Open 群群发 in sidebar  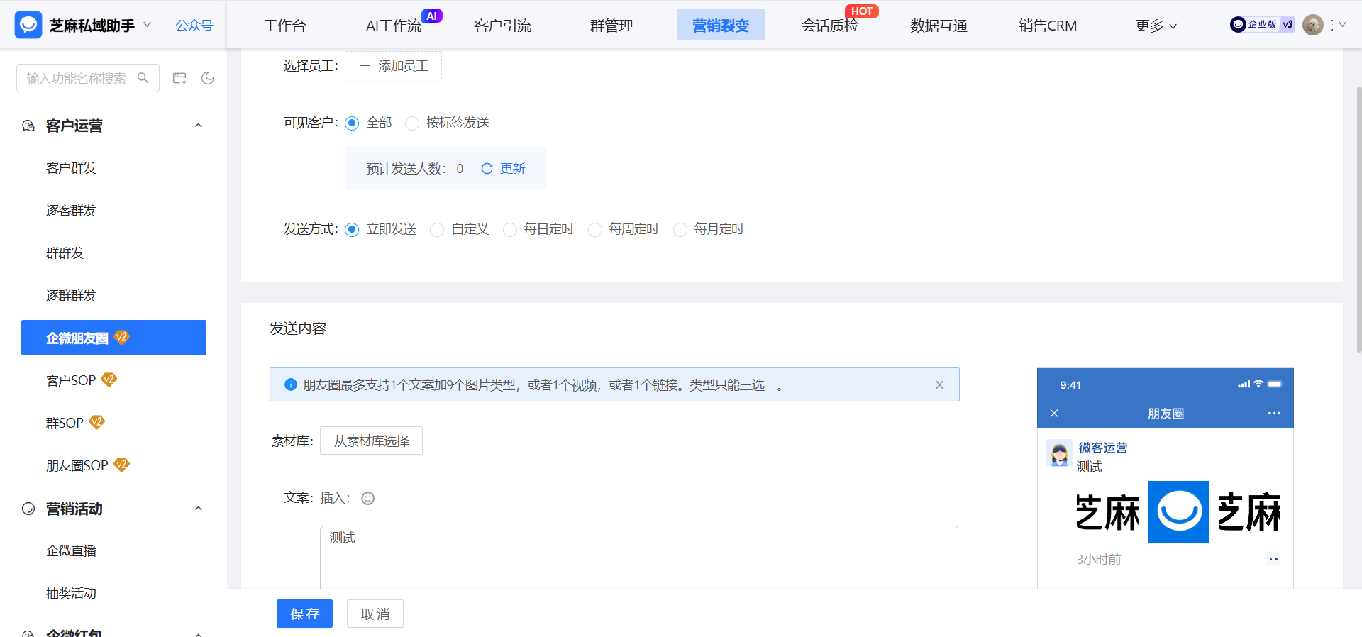click(x=65, y=253)
